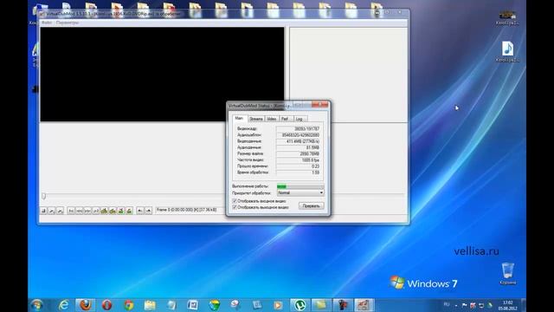Open Opera from the taskbar
Screen dimensions: 554x312
click(x=107, y=304)
